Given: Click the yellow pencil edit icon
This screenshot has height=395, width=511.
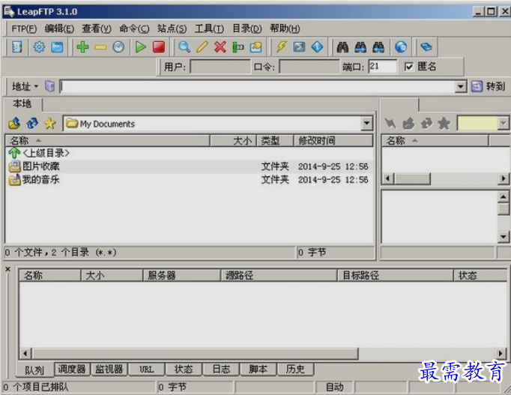Looking at the screenshot, I should 202,47.
